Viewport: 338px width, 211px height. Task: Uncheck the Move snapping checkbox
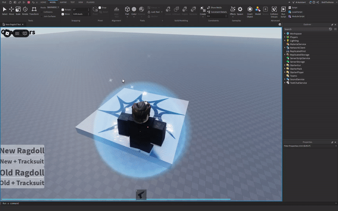click(63, 14)
